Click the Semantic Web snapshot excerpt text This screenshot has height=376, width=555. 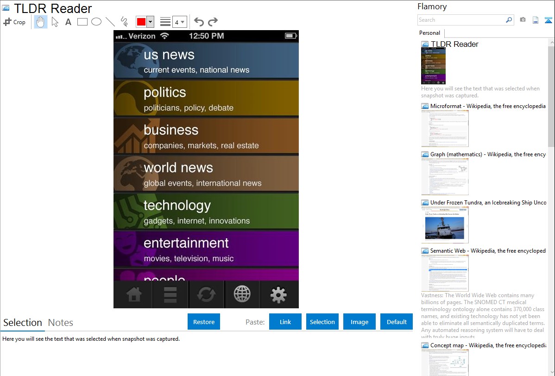(x=483, y=316)
